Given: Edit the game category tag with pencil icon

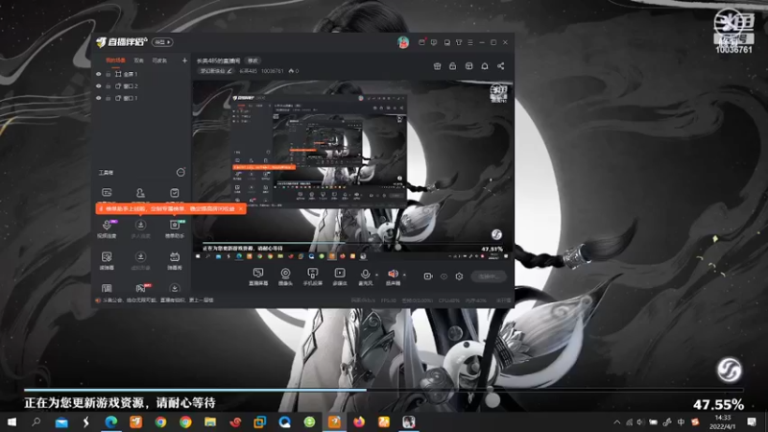Looking at the screenshot, I should (x=216, y=71).
